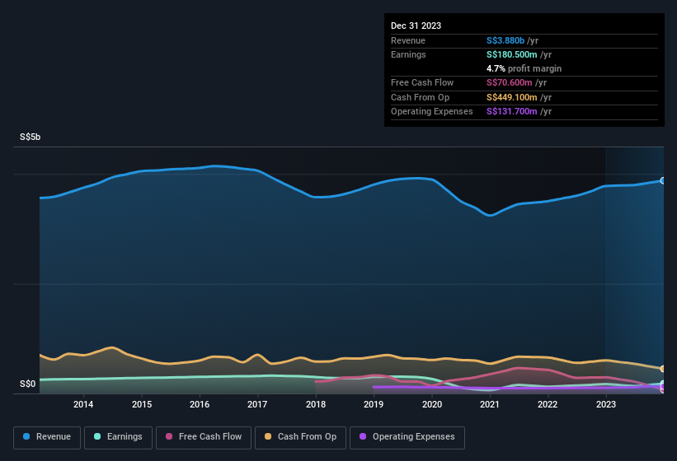This screenshot has width=677, height=461.
Task: Toggle Free Cash Flow legend item
Action: pyautogui.click(x=204, y=437)
